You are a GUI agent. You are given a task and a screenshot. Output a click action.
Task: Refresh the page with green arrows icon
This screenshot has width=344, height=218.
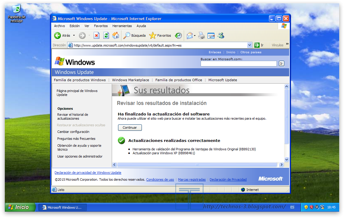pyautogui.click(x=106, y=35)
